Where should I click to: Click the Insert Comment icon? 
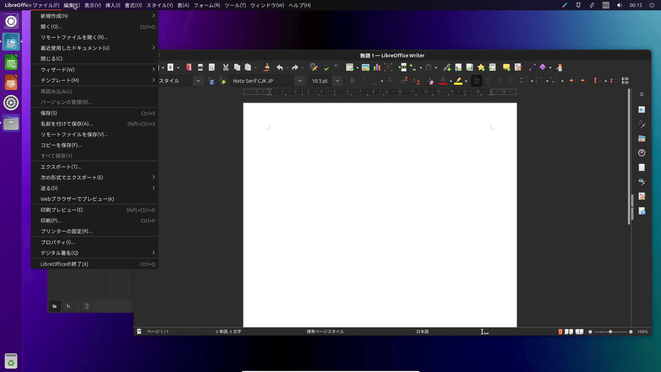pyautogui.click(x=506, y=67)
